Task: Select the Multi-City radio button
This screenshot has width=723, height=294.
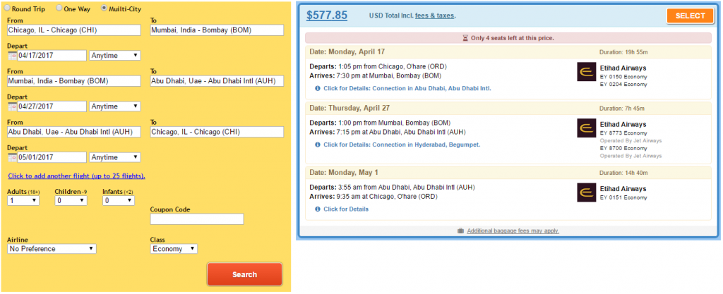Action: [x=104, y=8]
